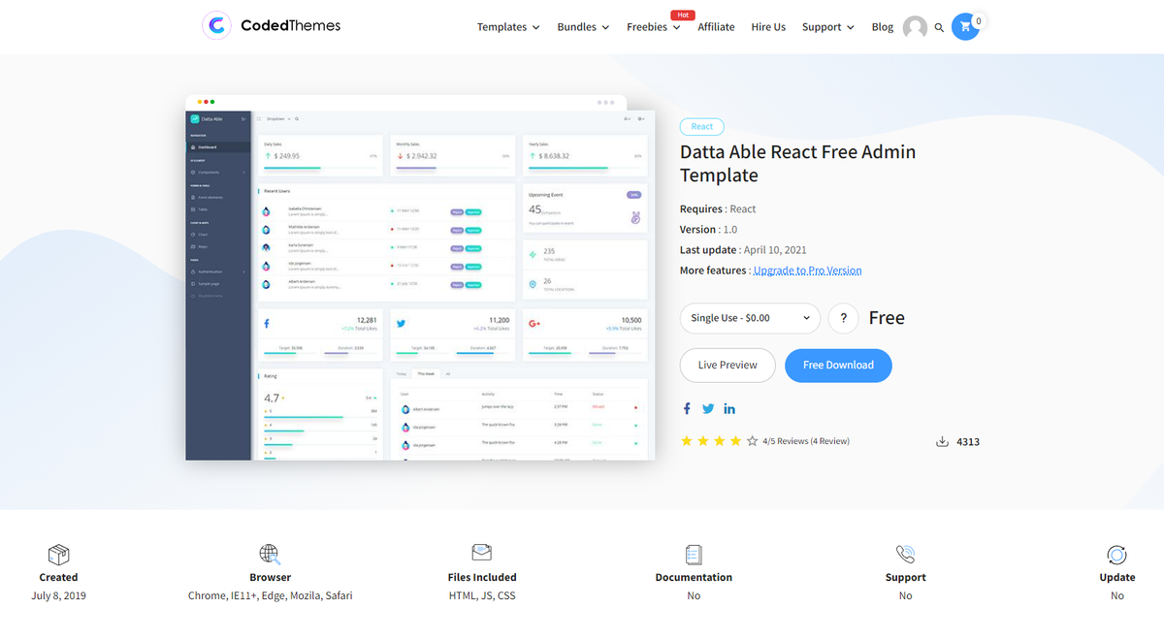Share the template via the Twitter icon
Viewport: 1164px width, 639px height.
click(707, 408)
